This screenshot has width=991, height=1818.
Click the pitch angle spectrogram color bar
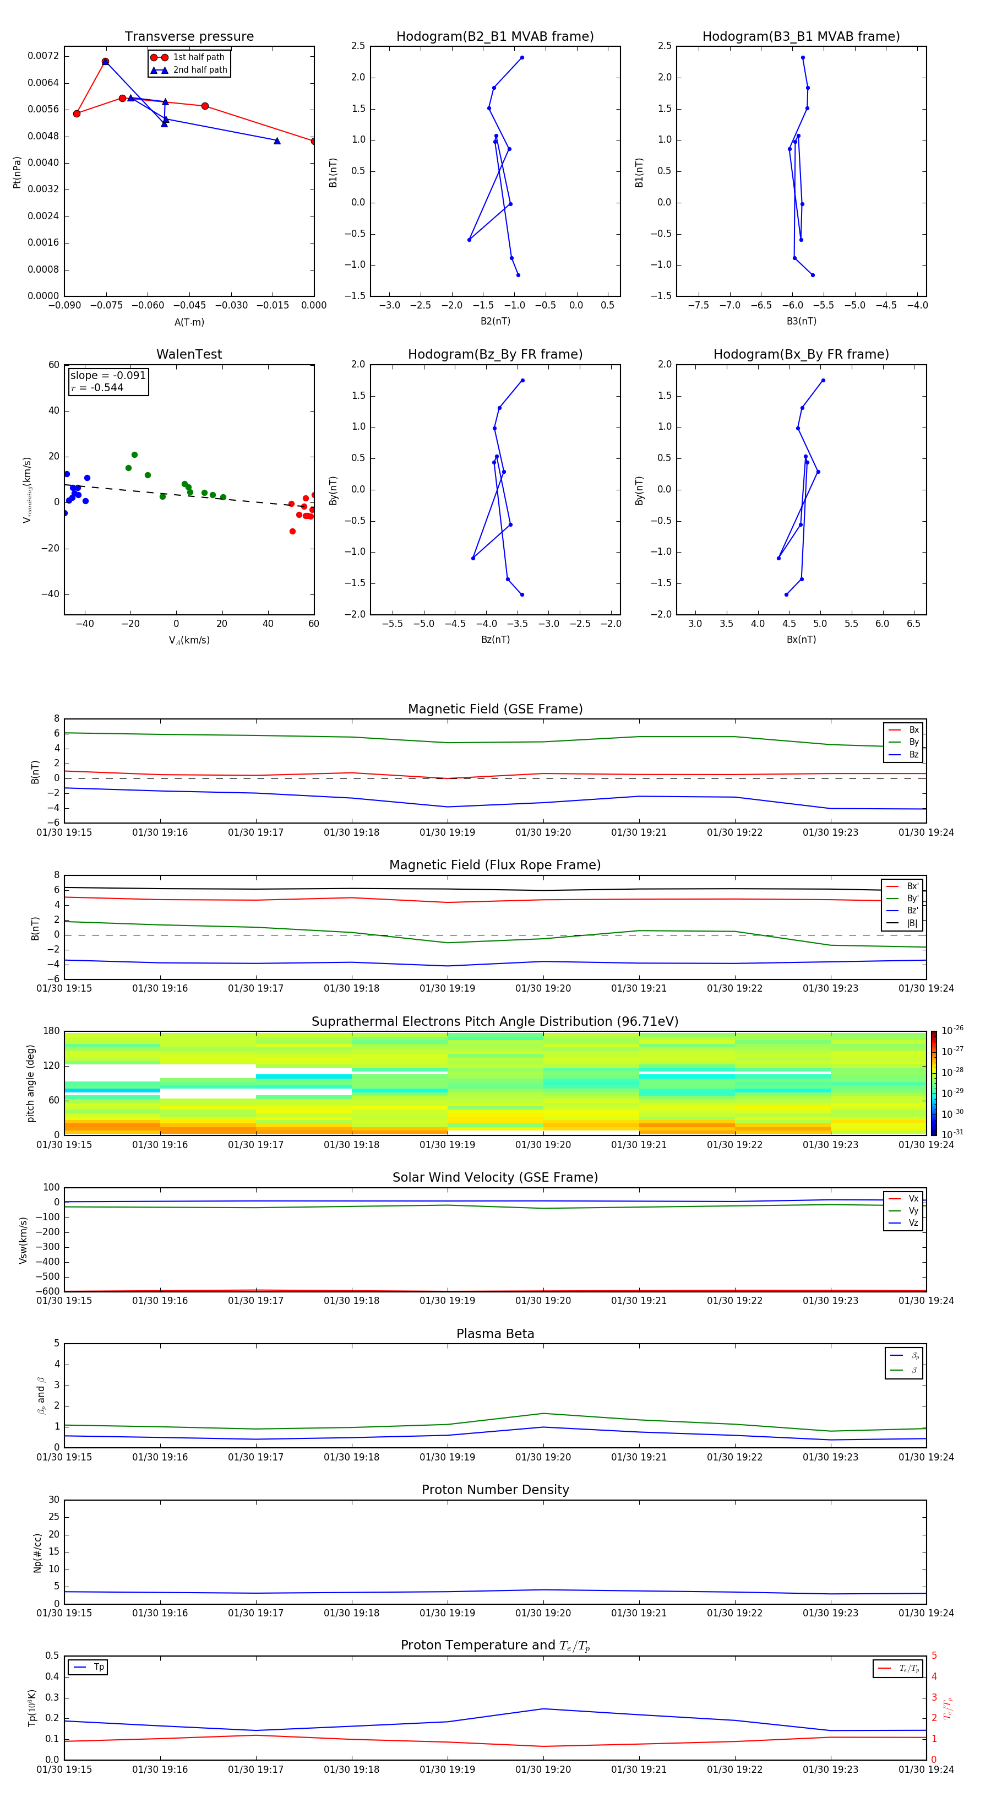click(933, 1083)
